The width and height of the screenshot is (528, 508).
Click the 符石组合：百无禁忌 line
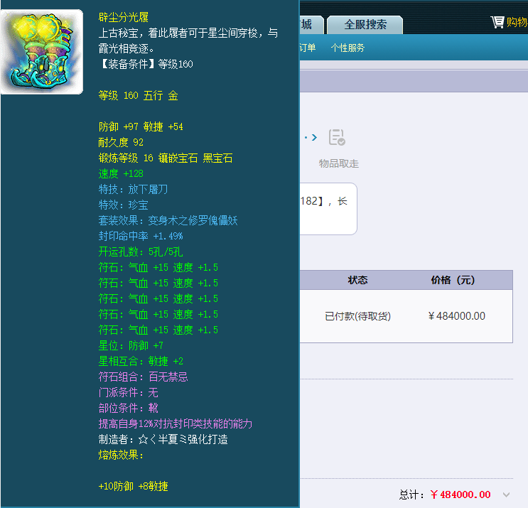coord(143,377)
